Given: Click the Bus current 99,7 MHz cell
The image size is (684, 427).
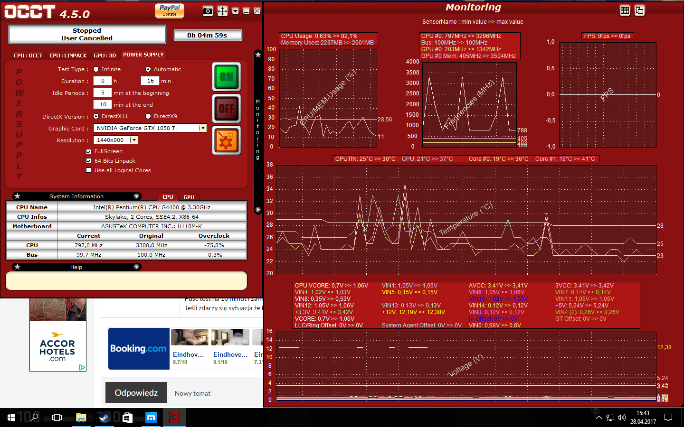Looking at the screenshot, I should [x=89, y=255].
